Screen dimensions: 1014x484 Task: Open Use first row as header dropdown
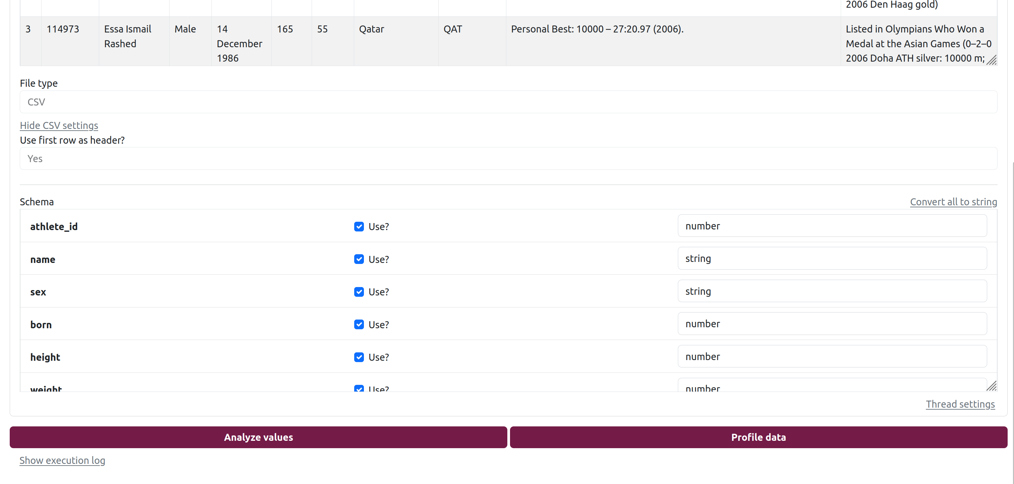(508, 158)
